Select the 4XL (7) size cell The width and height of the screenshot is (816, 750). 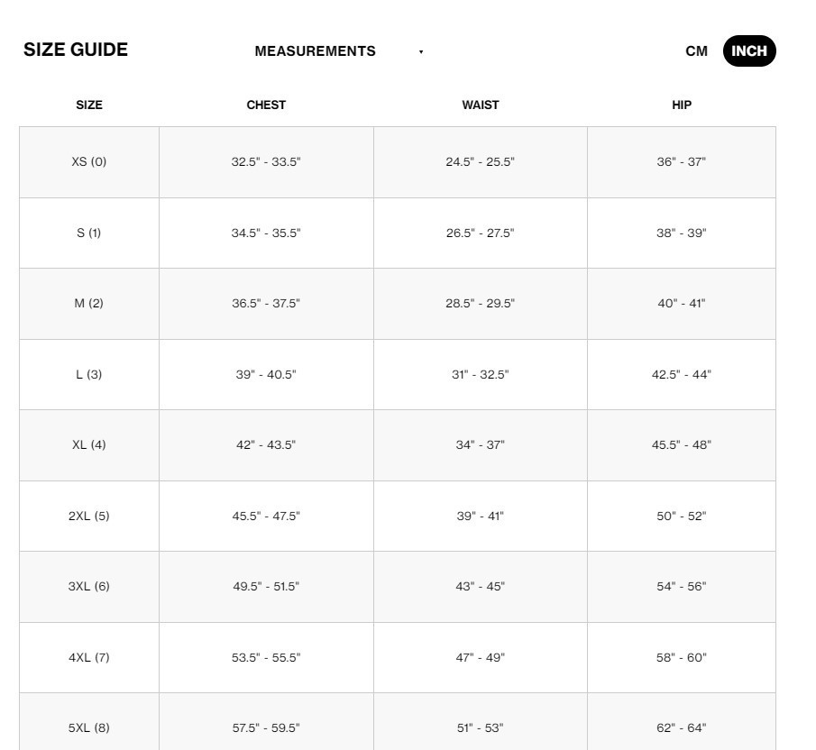(x=89, y=657)
